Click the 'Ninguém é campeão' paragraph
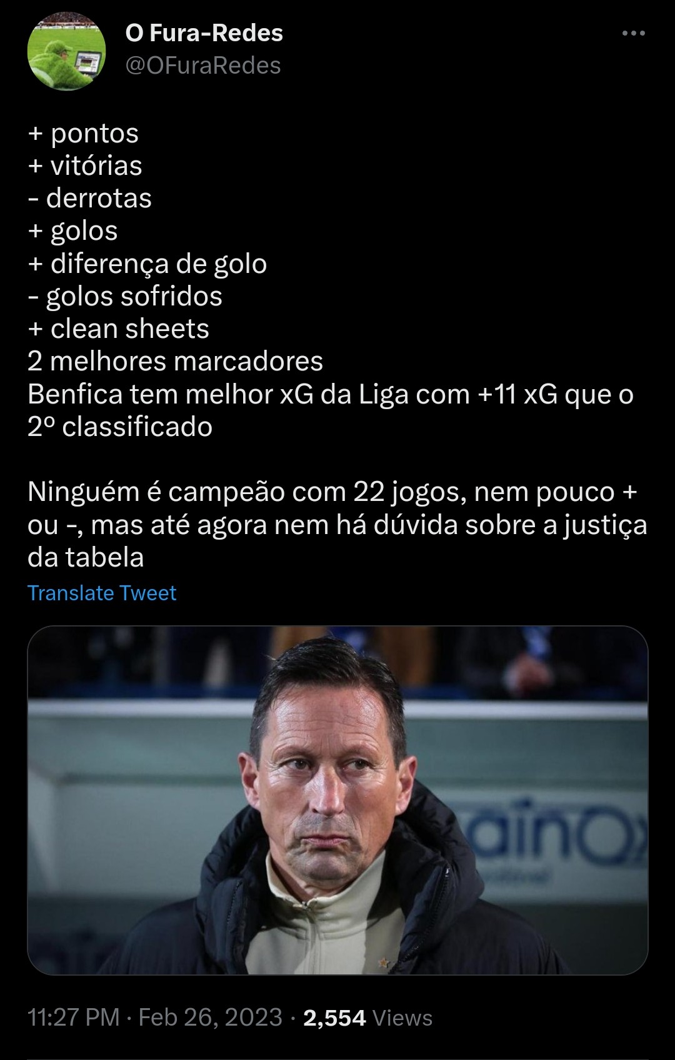This screenshot has height=1060, width=675. coord(337,525)
